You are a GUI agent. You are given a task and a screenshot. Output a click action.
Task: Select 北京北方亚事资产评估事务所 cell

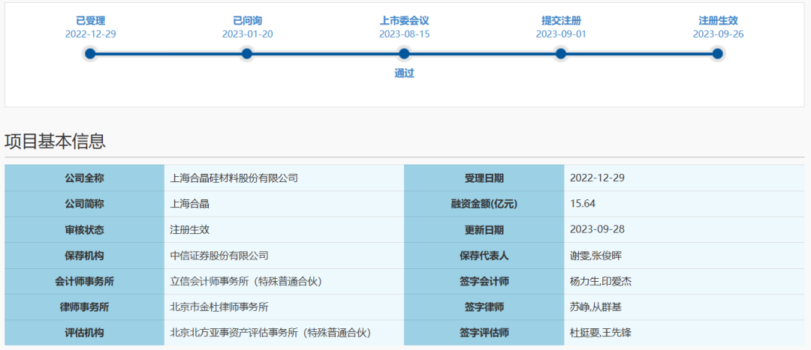[284, 333]
